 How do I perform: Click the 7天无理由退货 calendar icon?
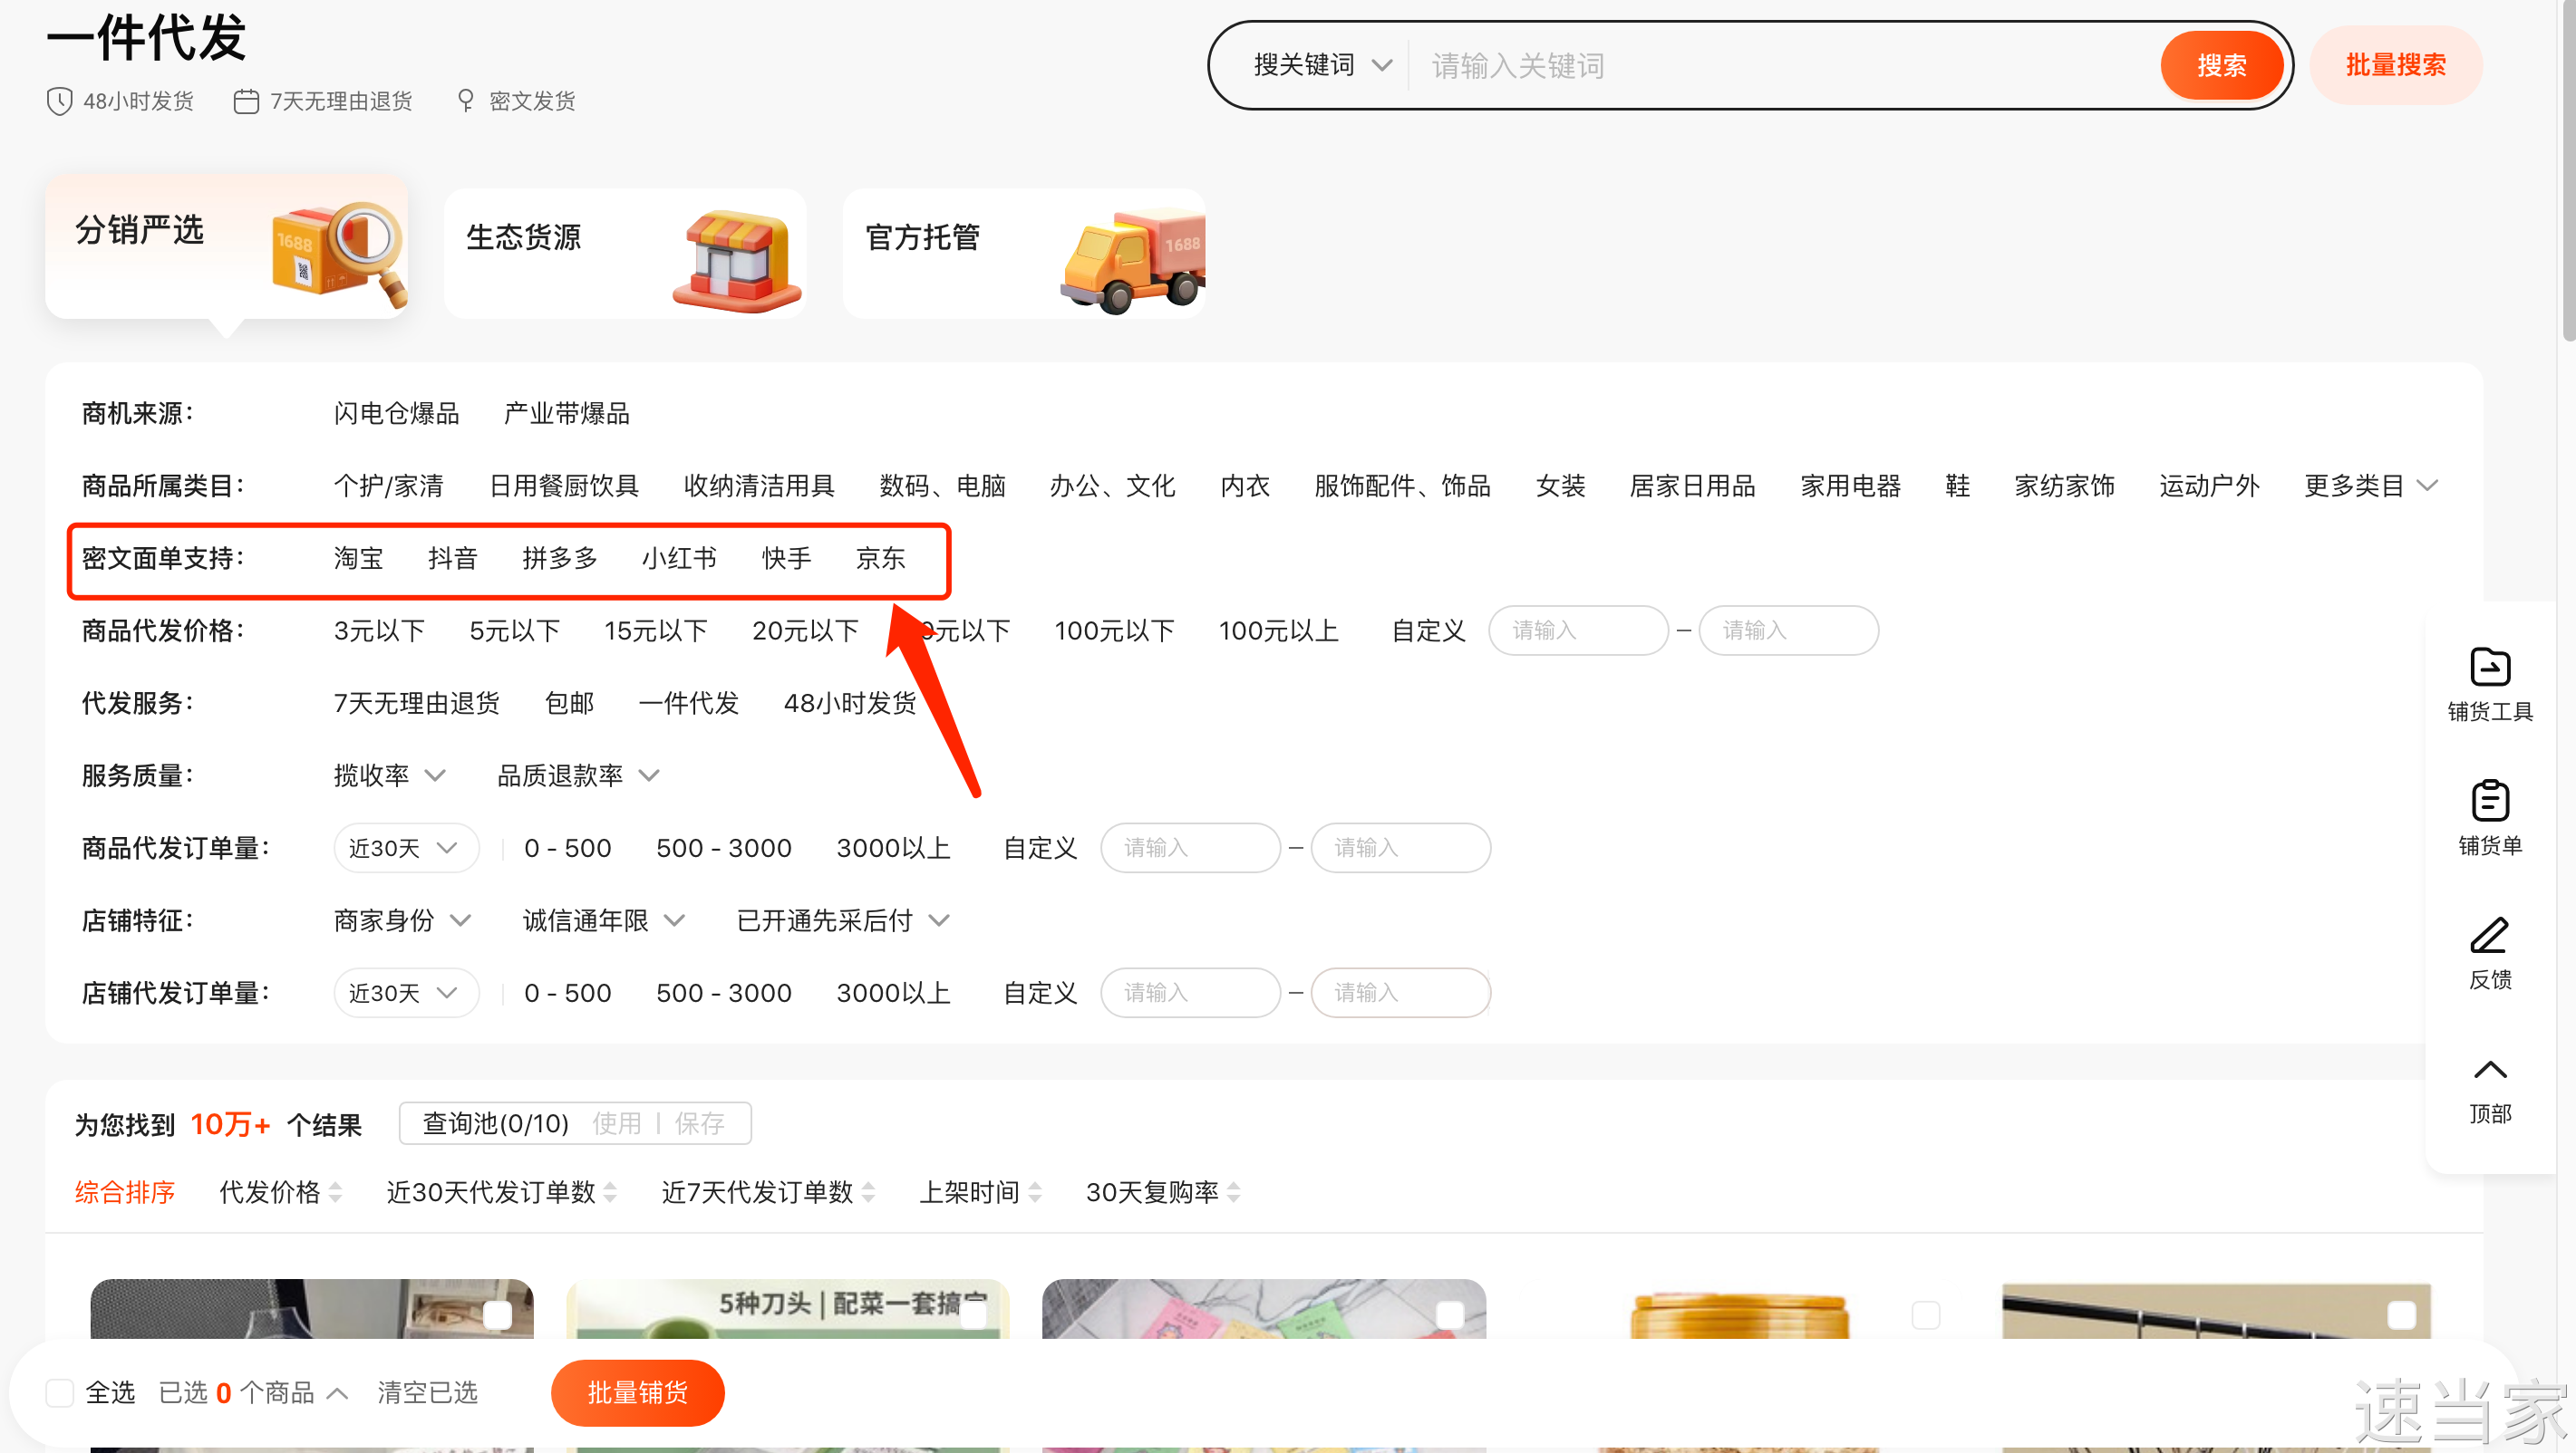point(246,101)
